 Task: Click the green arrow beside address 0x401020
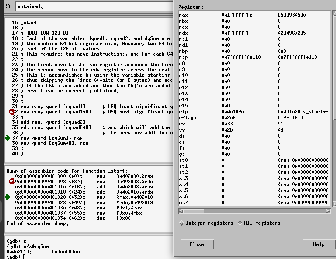pos(8,197)
